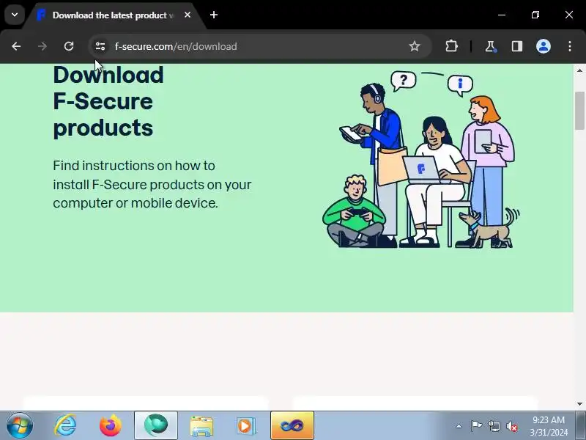
Task: Show hidden system tray icons
Action: [459, 426]
